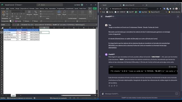Screen dimensions: 182x102
Task: Regenerate the ChatGPT response
Action: tap(117, 86)
